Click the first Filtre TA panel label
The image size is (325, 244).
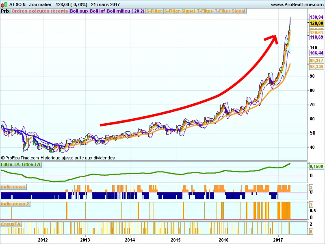10,164
